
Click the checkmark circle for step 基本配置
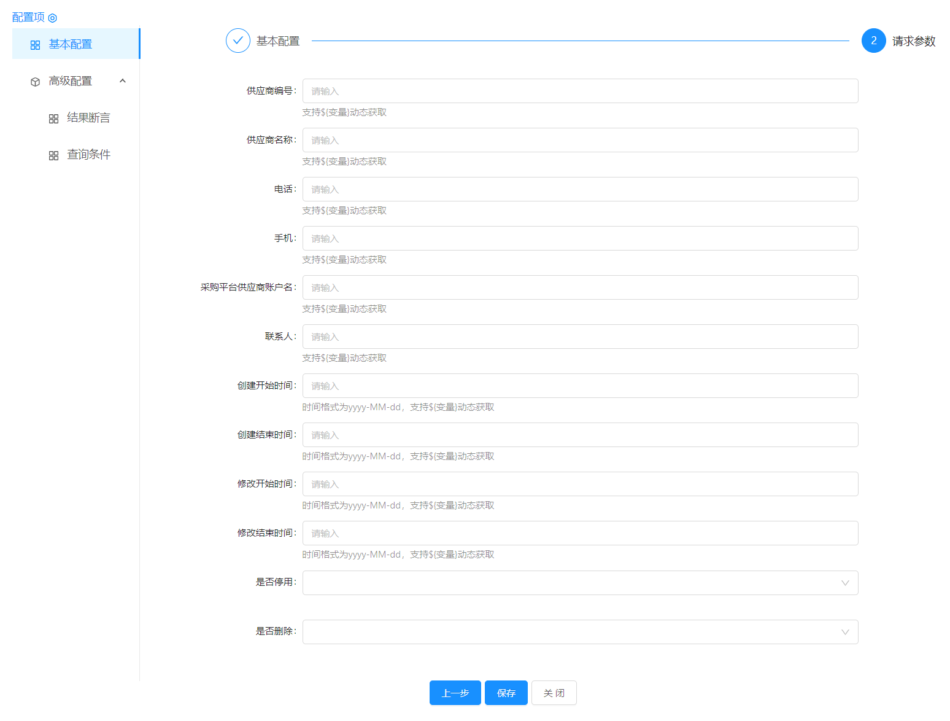pyautogui.click(x=237, y=41)
